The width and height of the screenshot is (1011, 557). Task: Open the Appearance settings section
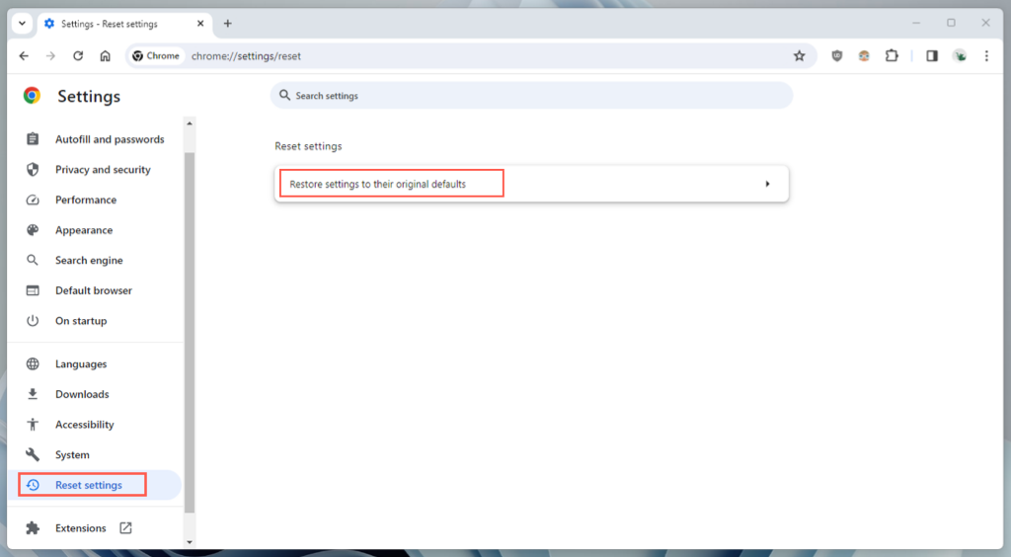(x=84, y=230)
